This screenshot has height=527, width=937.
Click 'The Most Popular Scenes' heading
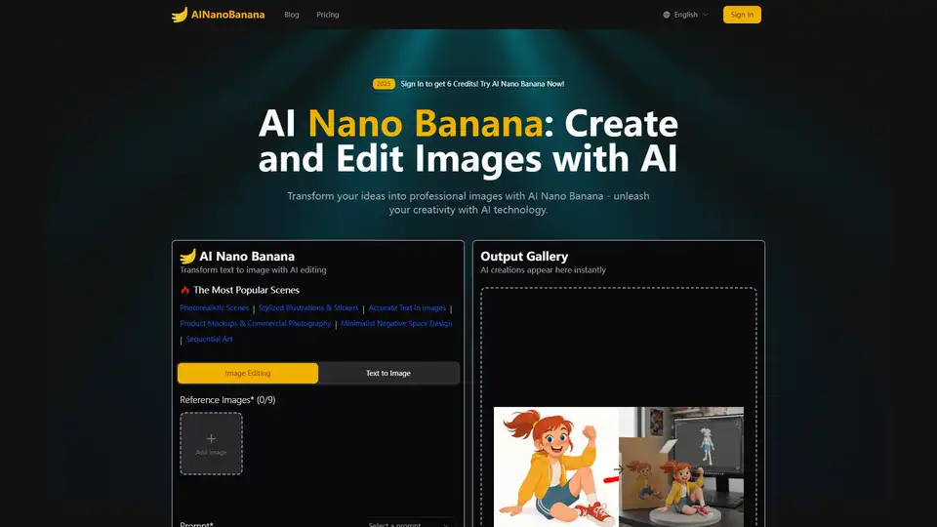(x=246, y=290)
